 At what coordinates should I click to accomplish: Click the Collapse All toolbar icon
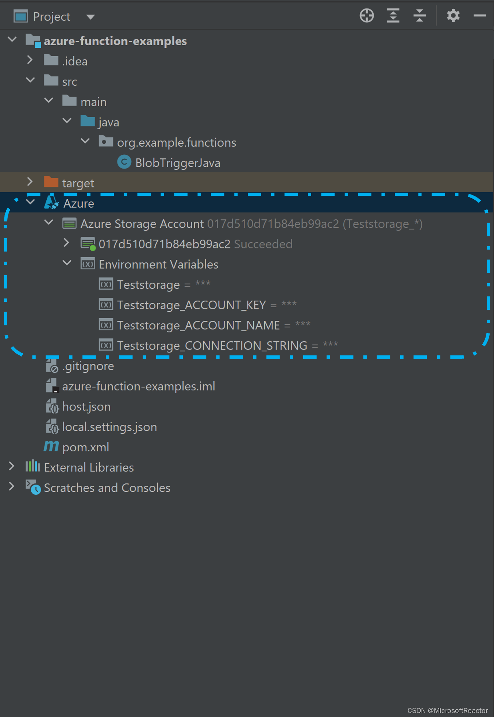point(420,16)
